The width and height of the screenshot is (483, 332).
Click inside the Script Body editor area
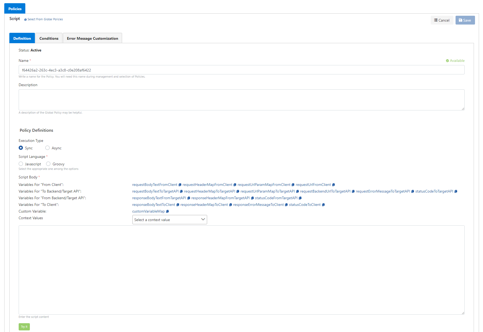click(x=241, y=270)
